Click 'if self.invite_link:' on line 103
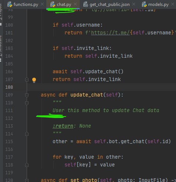The image size is (176, 182). pos(82,48)
